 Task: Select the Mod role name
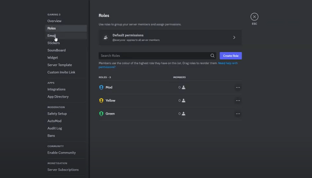(x=109, y=87)
